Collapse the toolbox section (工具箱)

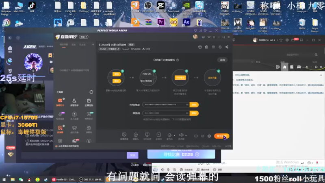click(91, 92)
